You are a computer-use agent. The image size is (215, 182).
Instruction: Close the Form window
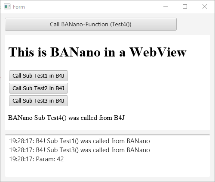coord(205,6)
